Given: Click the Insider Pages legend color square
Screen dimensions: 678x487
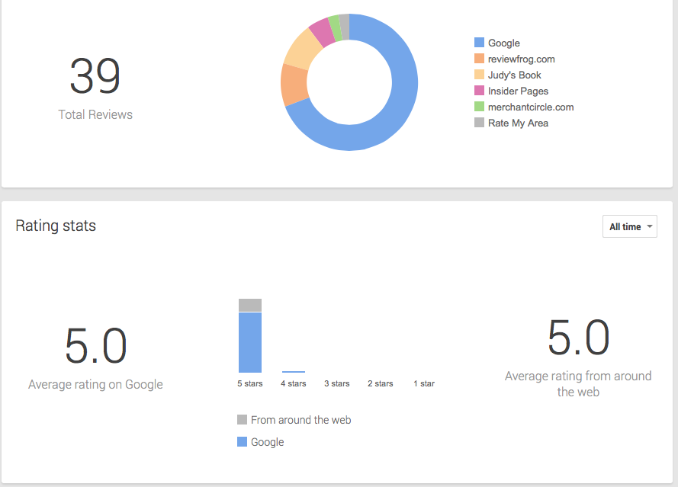Looking at the screenshot, I should (477, 91).
